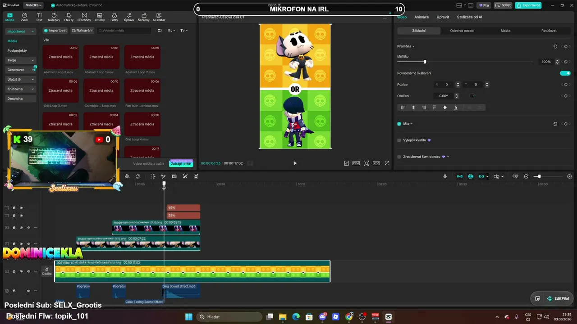Image resolution: width=577 pixels, height=324 pixels.
Task: Add a keyframe for Pozice position
Action: click(566, 85)
